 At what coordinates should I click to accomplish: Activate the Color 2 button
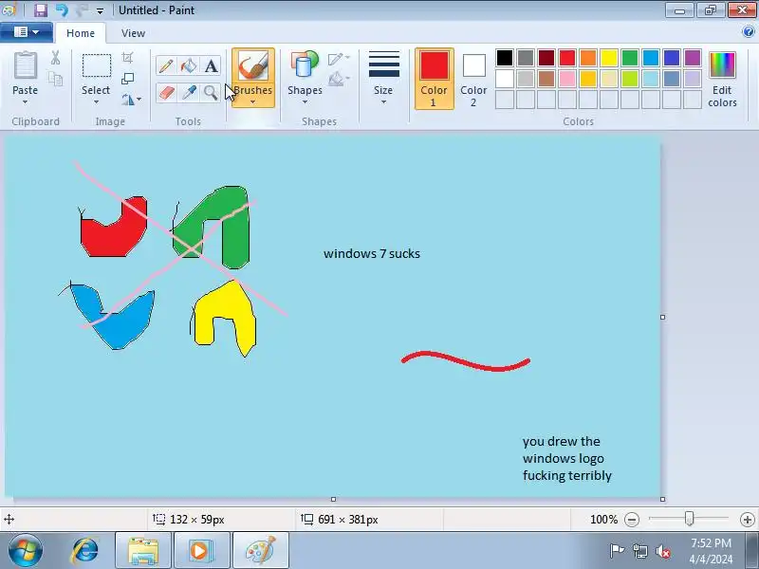[473, 79]
